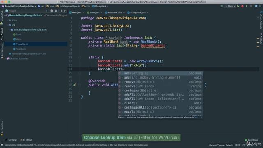Select ProxyBank class in project tree

point(20,44)
